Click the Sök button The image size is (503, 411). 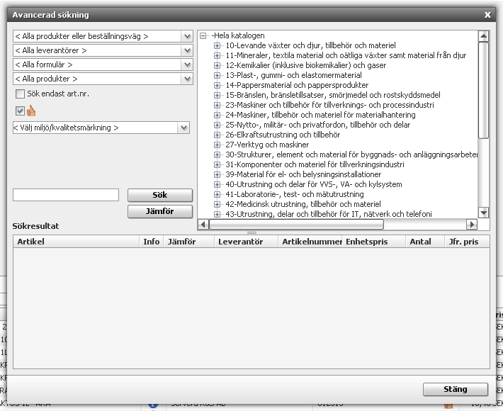pos(160,195)
